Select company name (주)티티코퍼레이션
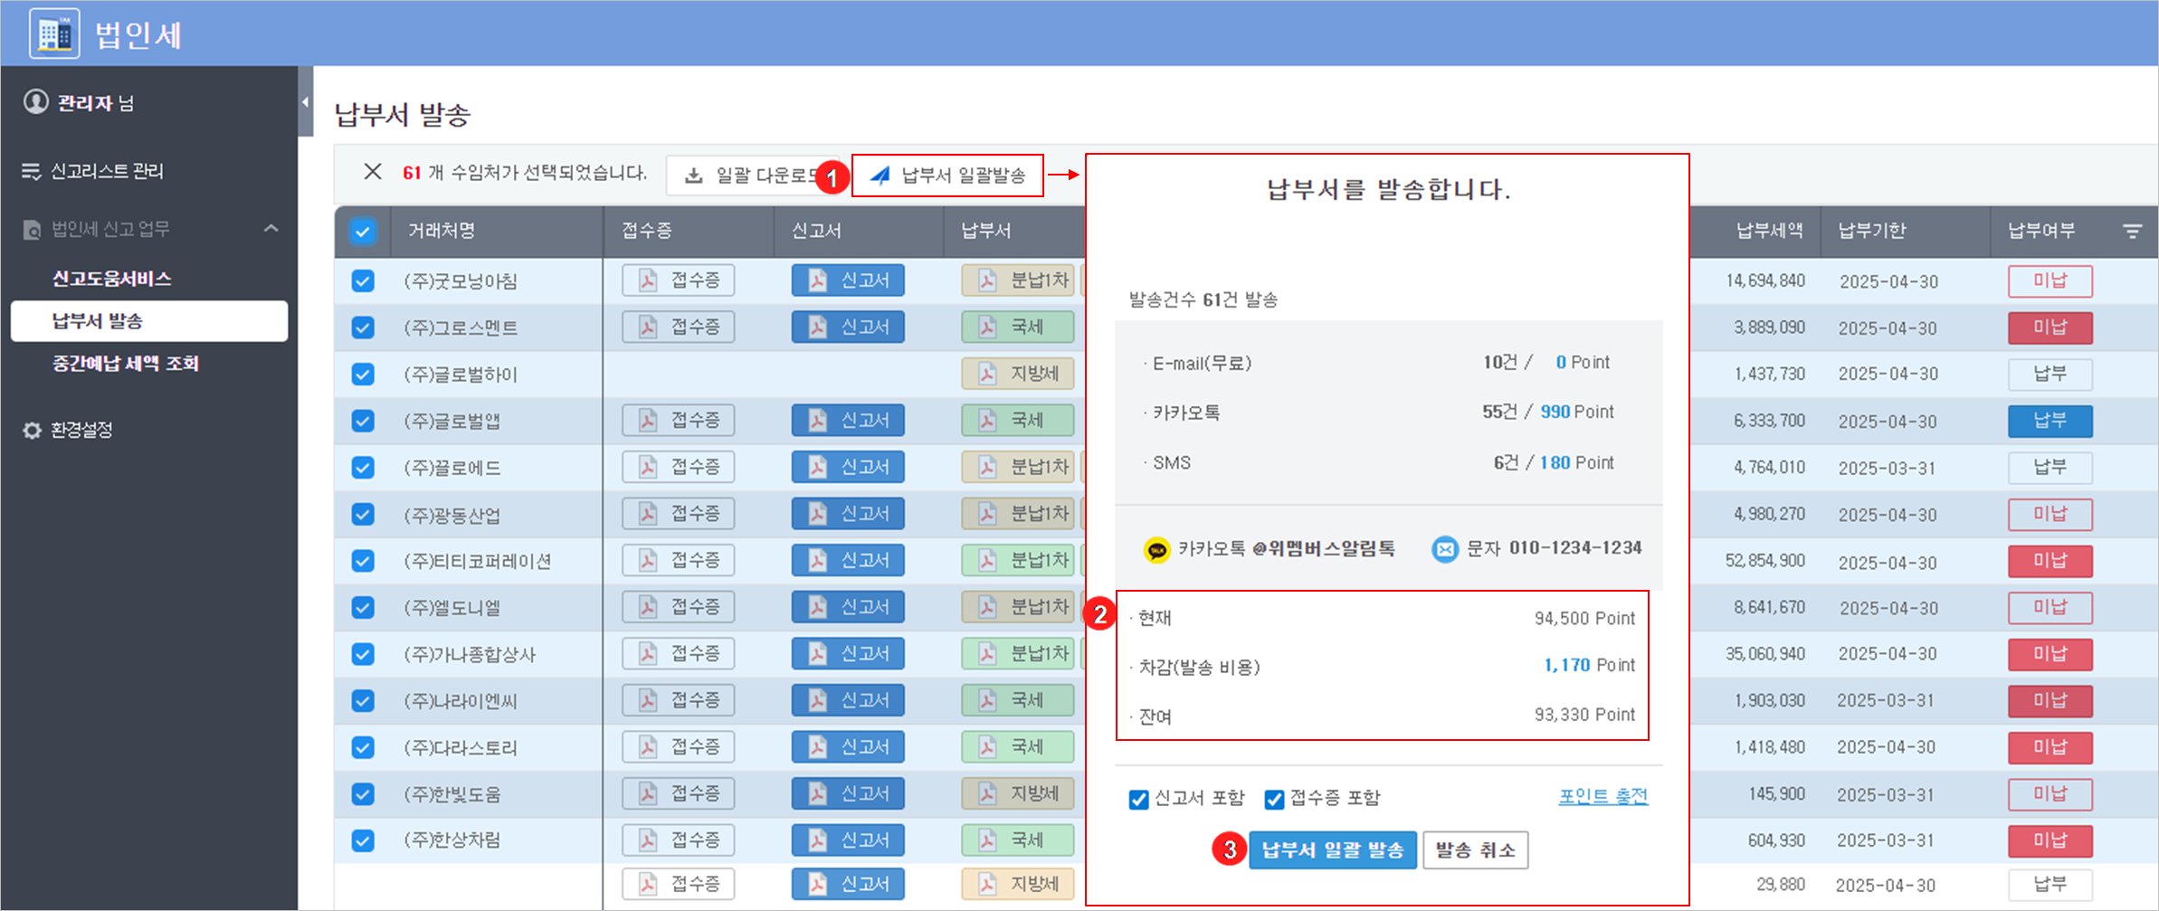 477,561
